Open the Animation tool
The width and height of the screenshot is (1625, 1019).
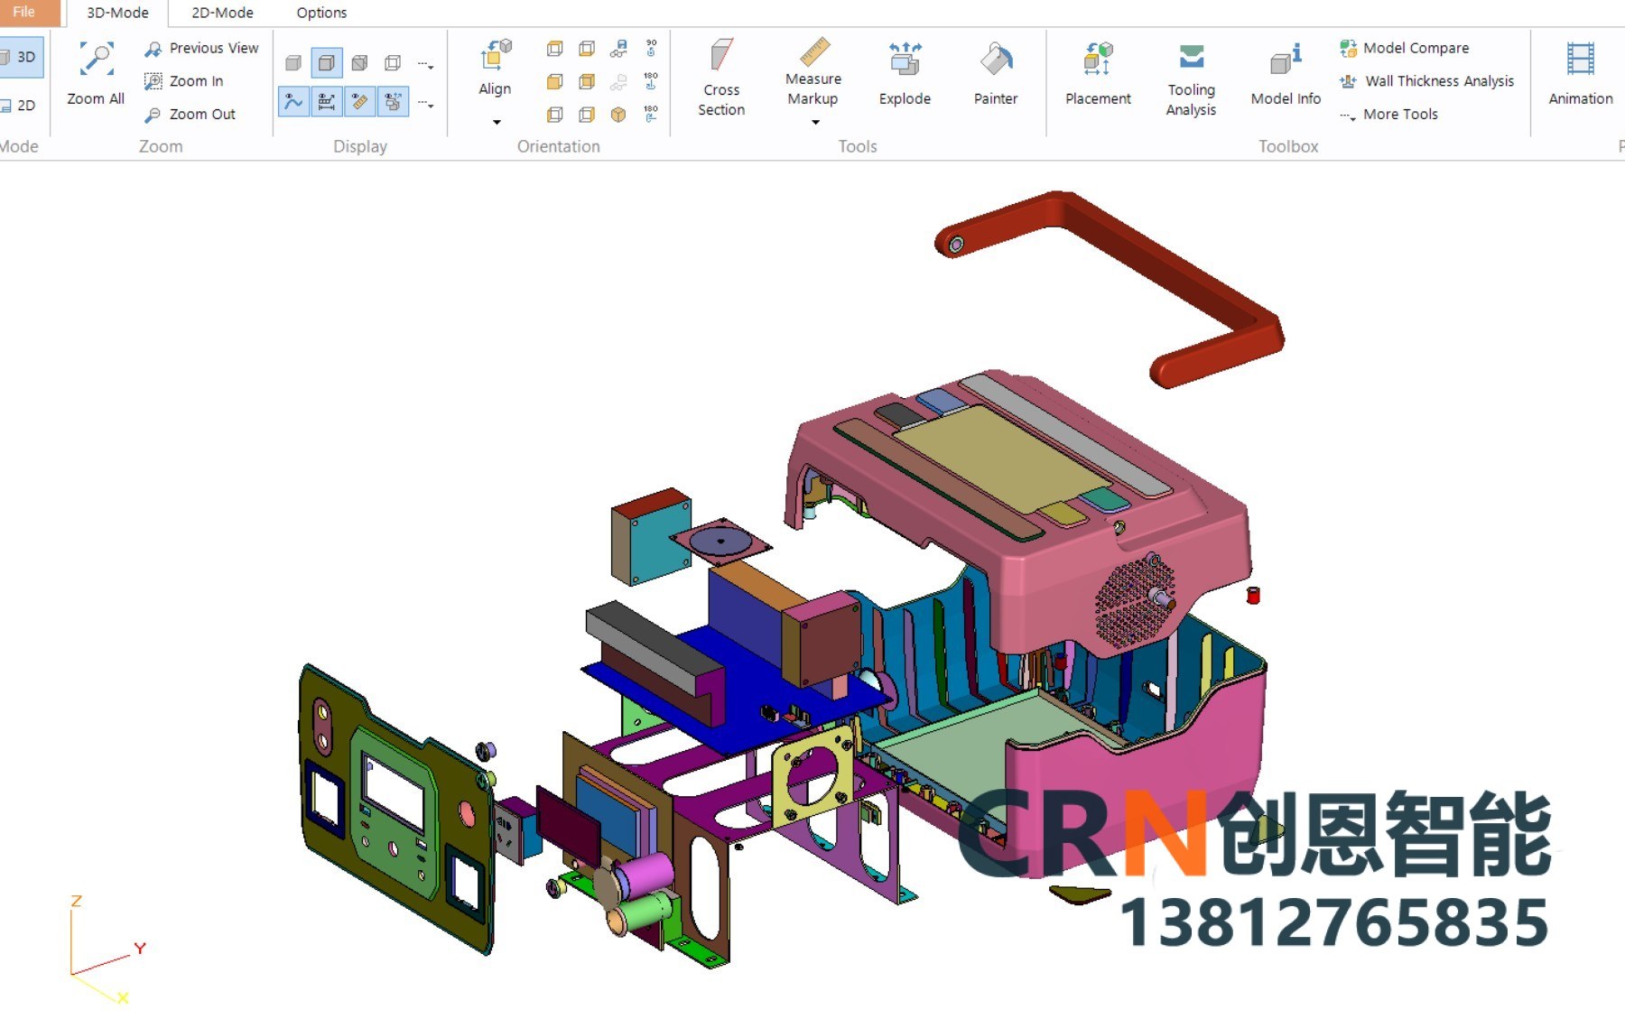pos(1581,74)
